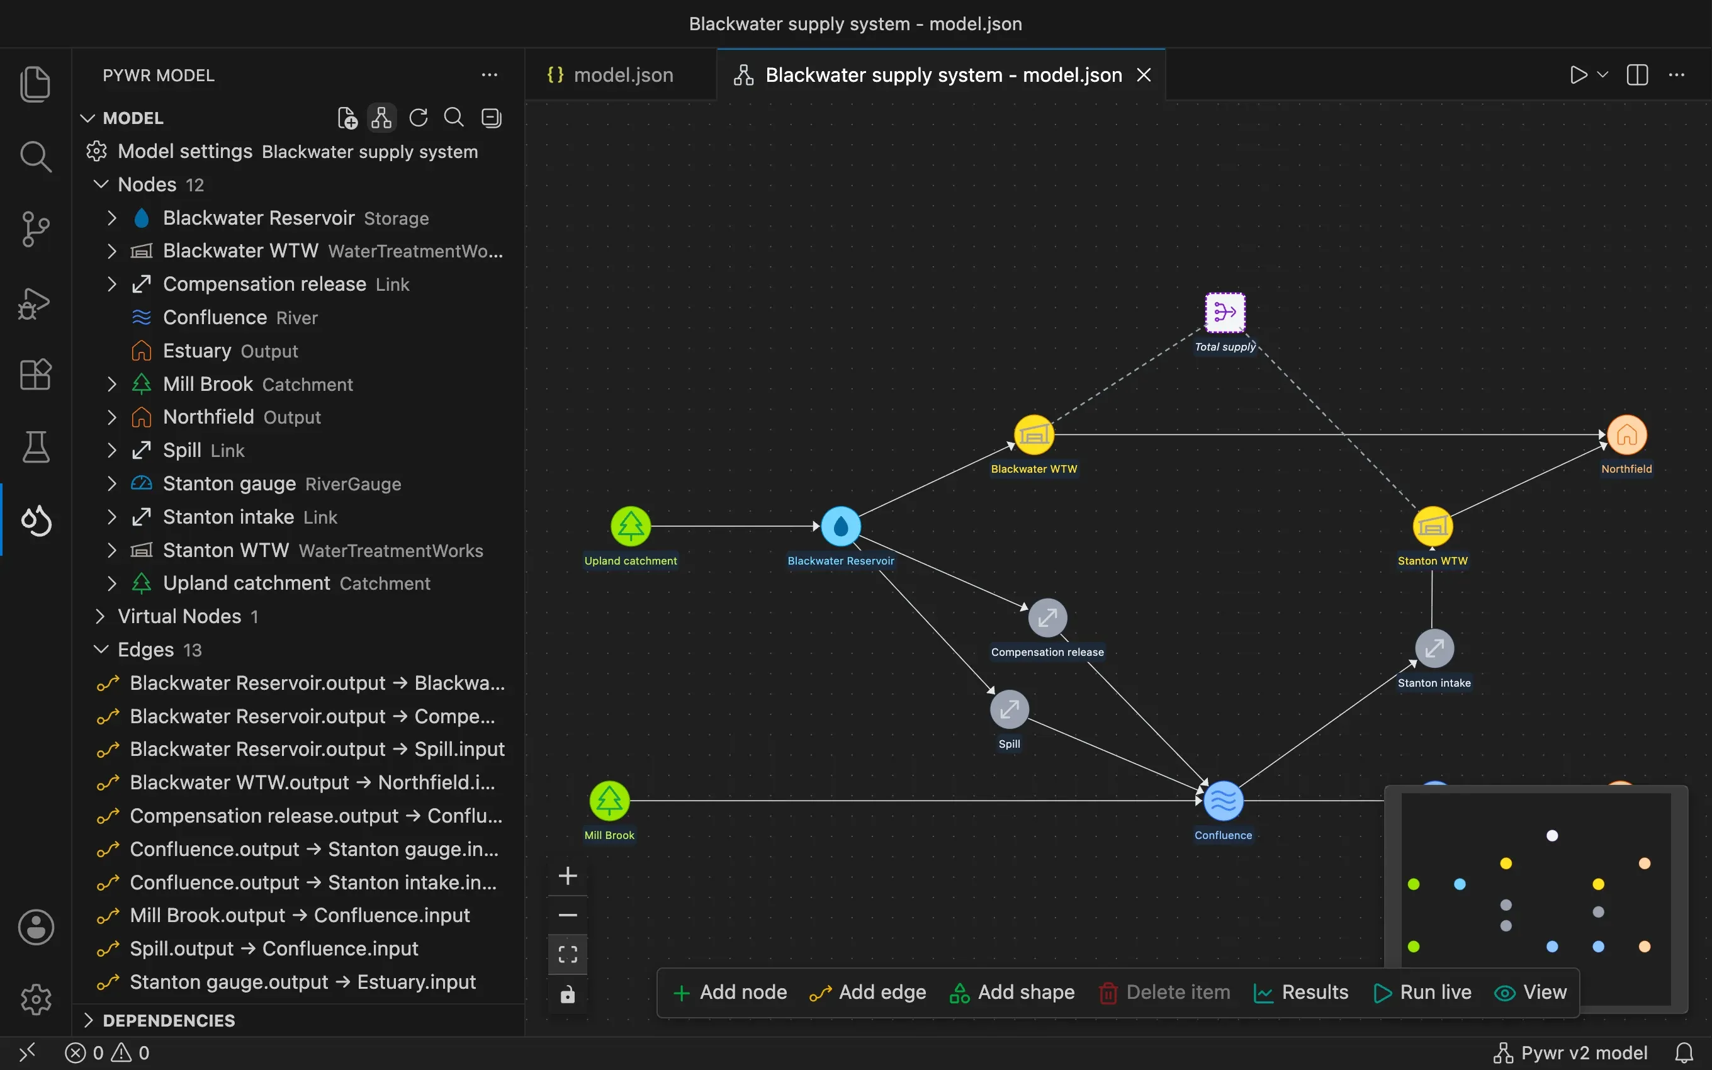1712x1070 pixels.
Task: Open the run button dropdown arrow
Action: click(1603, 74)
